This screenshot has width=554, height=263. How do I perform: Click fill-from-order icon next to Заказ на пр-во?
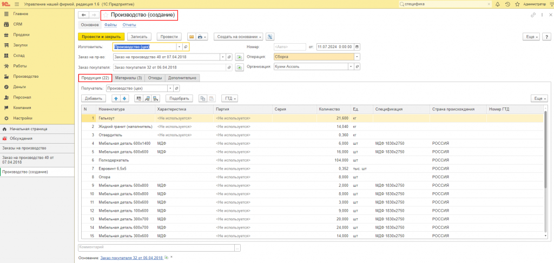click(x=240, y=57)
